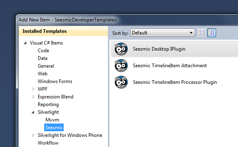Expand the Expression Blend node
This screenshot has height=147, width=238.
click(x=33, y=97)
